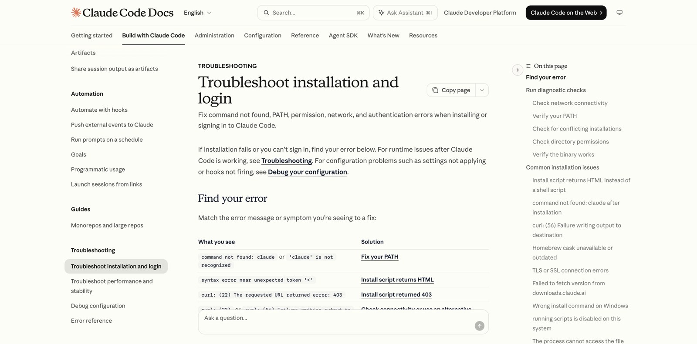This screenshot has height=344, width=697.
Task: Click the Ask Assistant button
Action: [405, 13]
